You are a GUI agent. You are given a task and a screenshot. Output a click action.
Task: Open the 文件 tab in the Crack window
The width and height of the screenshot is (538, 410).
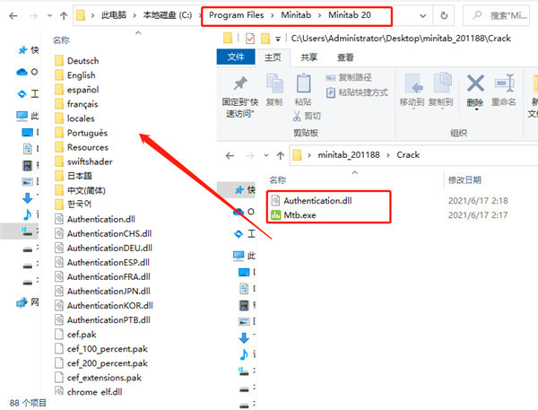pyautogui.click(x=236, y=57)
